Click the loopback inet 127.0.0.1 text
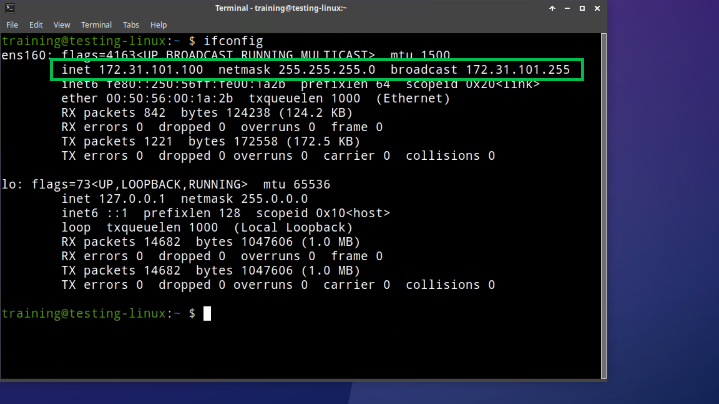Viewport: 719px width, 404px height. click(132, 199)
